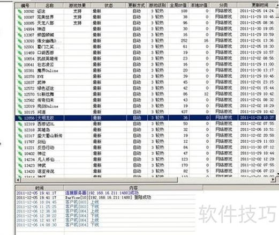Select the game name EVE
The width and height of the screenshot is (279, 235).
coord(40,77)
